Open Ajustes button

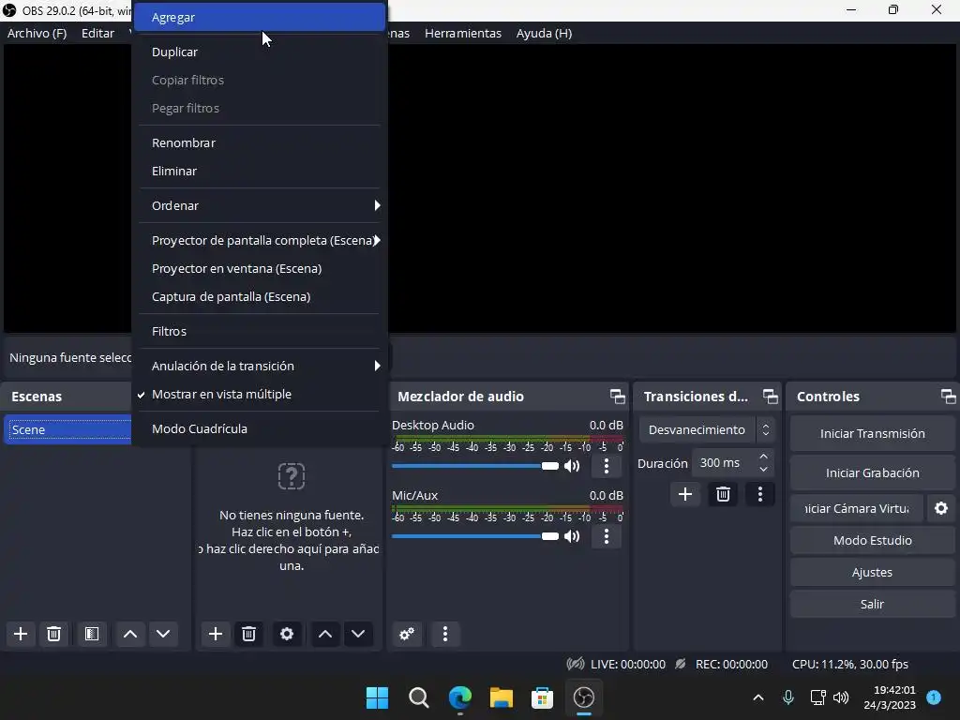coord(873,572)
